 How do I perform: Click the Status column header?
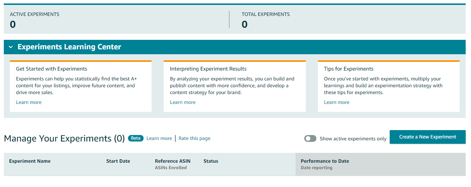[x=211, y=161]
